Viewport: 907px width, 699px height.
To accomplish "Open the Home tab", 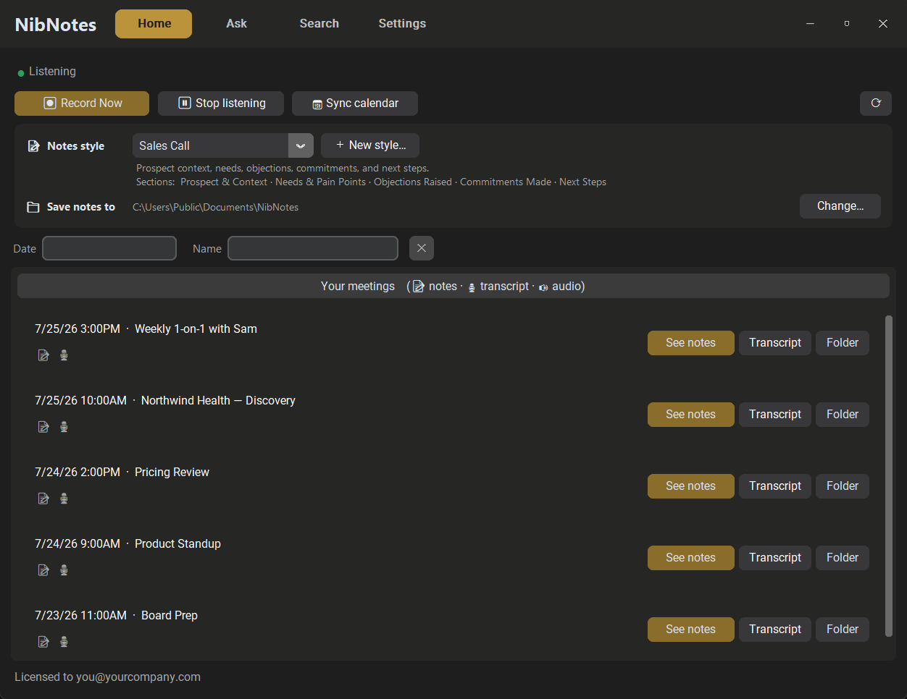I will click(154, 24).
